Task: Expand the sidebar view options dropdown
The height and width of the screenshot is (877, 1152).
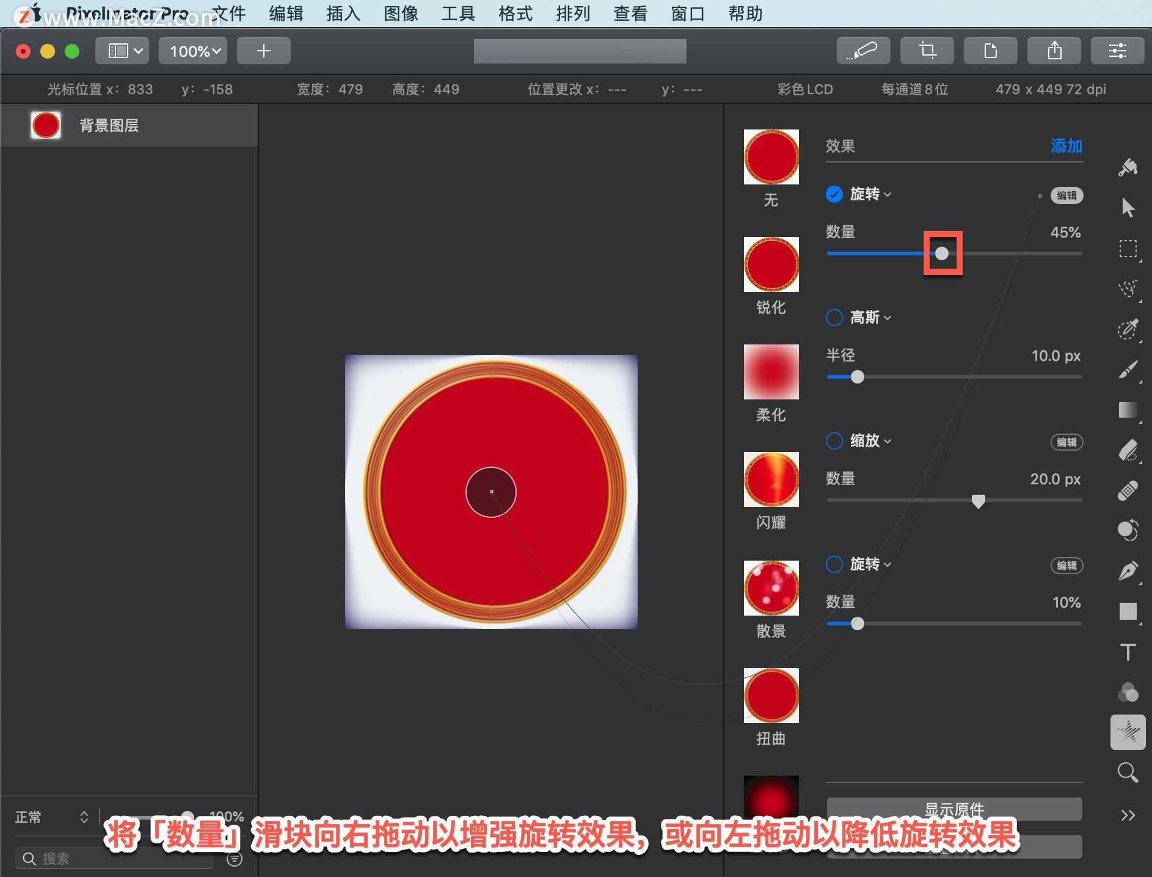Action: tap(125, 51)
